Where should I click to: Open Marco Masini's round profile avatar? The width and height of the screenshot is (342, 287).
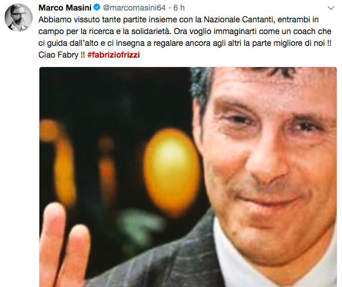[19, 18]
